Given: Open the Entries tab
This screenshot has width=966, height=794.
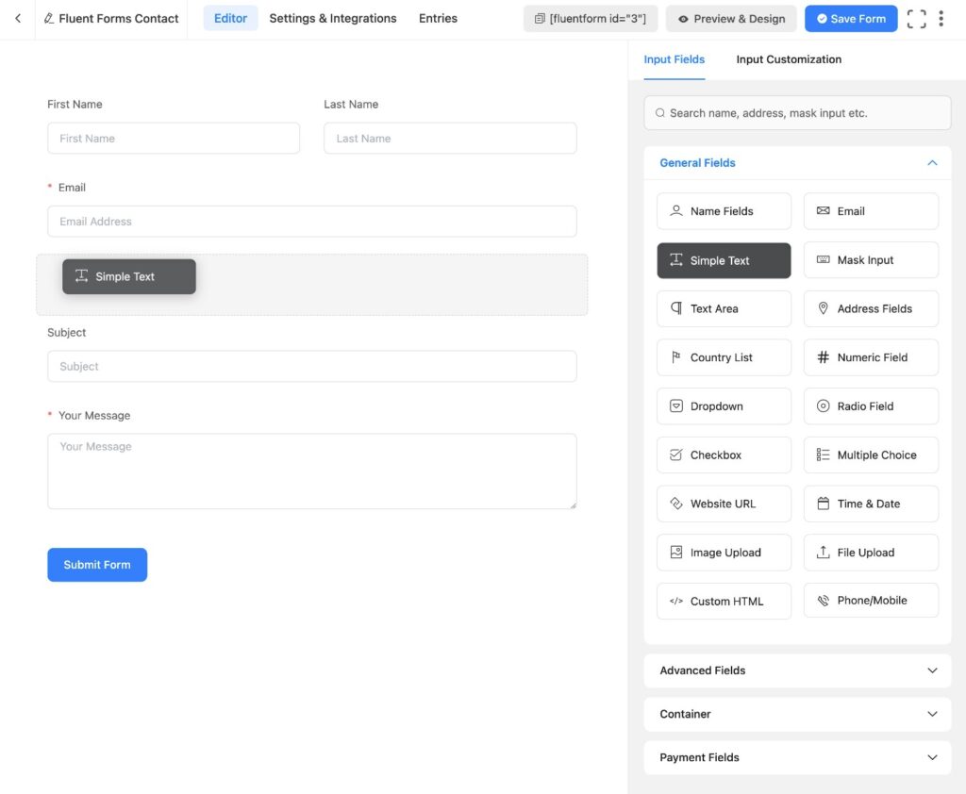Looking at the screenshot, I should (x=437, y=18).
